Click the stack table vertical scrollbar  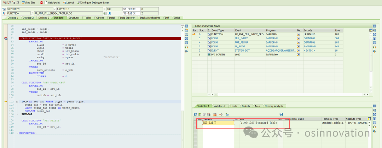pos(371,55)
